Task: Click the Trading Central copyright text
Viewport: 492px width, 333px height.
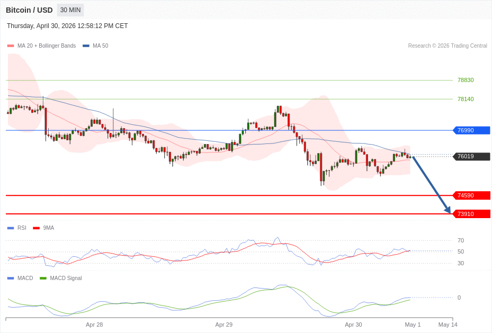Action: (448, 46)
